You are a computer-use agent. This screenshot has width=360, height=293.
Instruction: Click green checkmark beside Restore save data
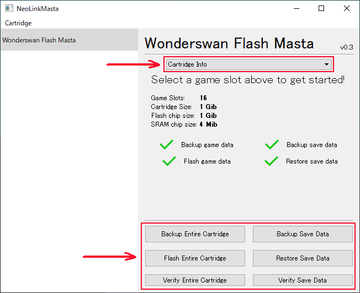[x=271, y=161]
